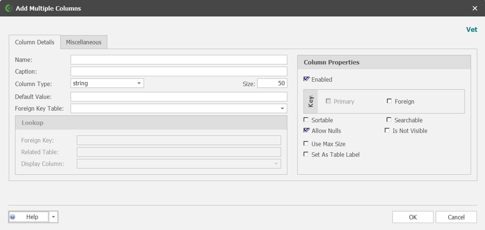The image size is (485, 230).
Task: Uncheck Allow Nulls
Action: click(x=307, y=131)
